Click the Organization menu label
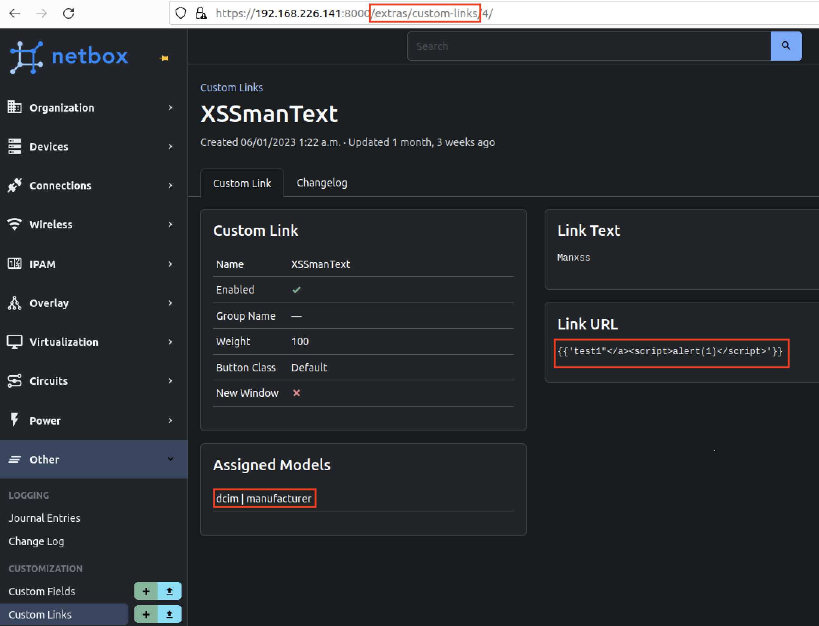 click(x=62, y=107)
